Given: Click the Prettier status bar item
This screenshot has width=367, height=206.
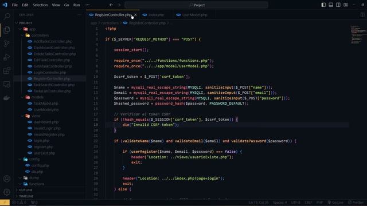Looking at the screenshot, I should pos(356,203).
